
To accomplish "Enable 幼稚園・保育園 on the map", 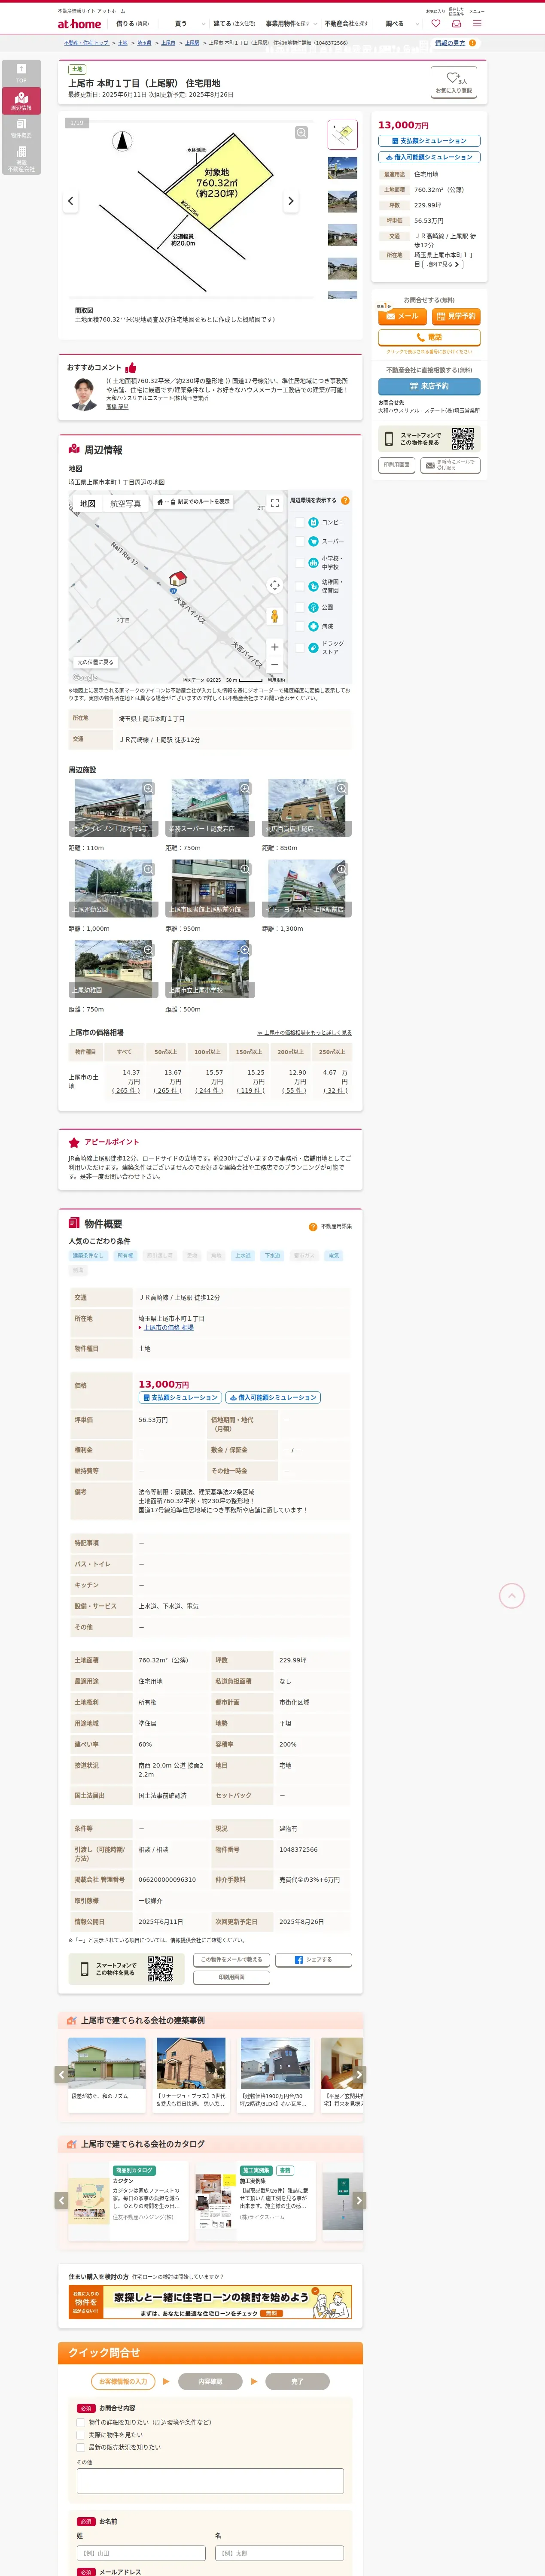I will point(300,586).
